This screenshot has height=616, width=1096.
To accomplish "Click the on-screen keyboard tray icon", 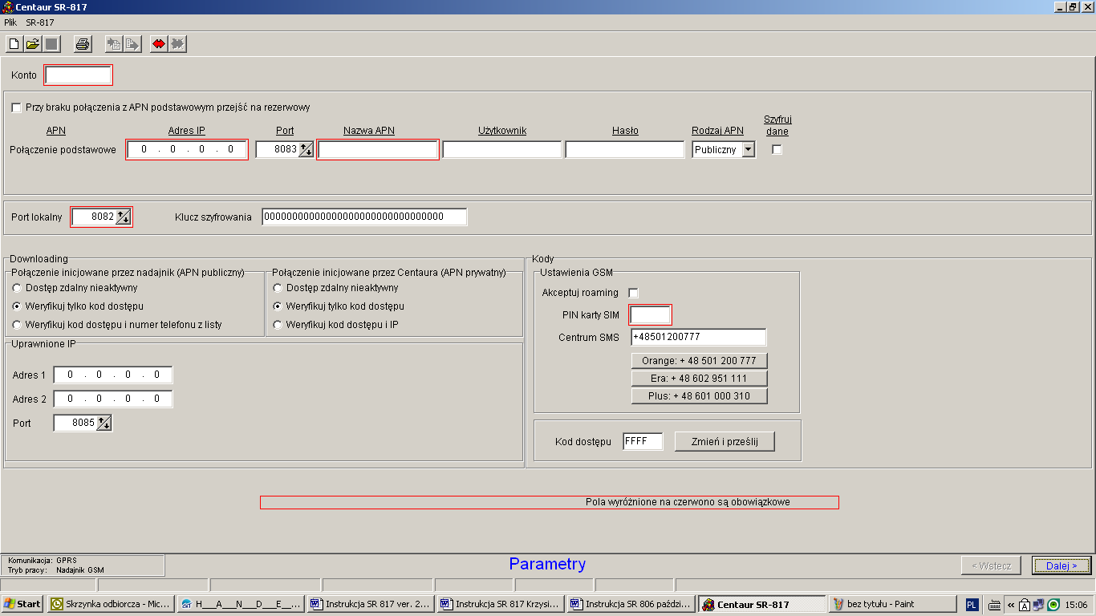I will tap(995, 605).
